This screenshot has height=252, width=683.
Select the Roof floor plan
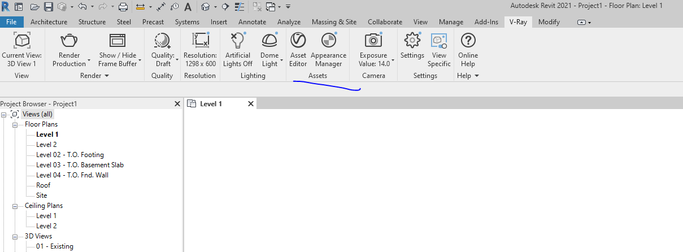click(43, 185)
